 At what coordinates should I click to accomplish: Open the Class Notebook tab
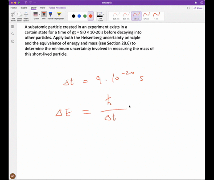coord(58,8)
